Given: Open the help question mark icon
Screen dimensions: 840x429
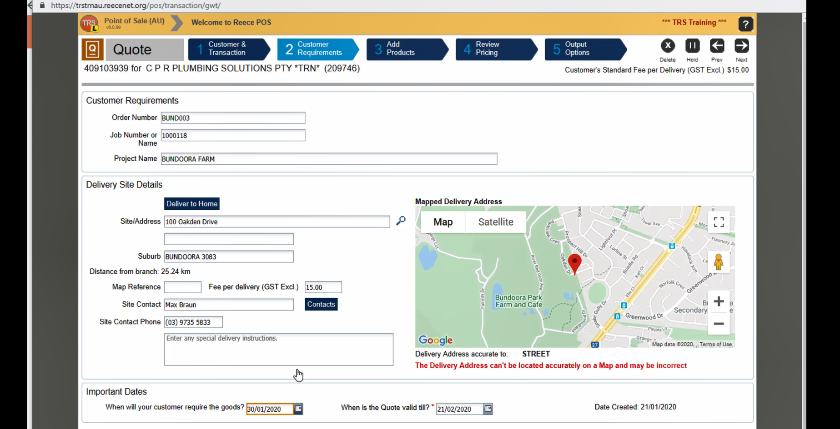Looking at the screenshot, I should (745, 24).
